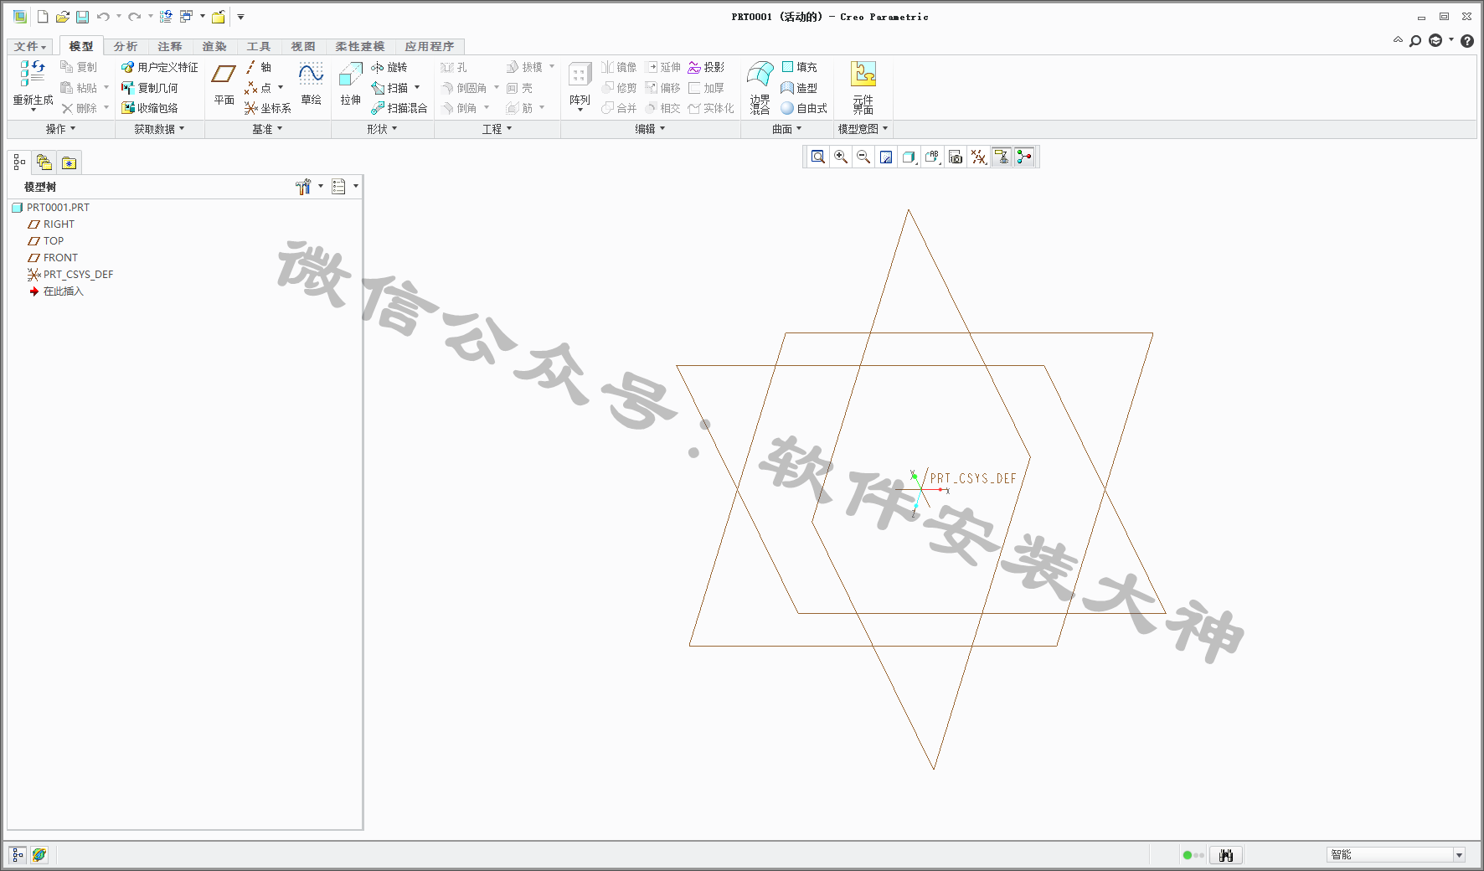Toggle spin center display icon
Image resolution: width=1484 pixels, height=871 pixels.
[1024, 157]
